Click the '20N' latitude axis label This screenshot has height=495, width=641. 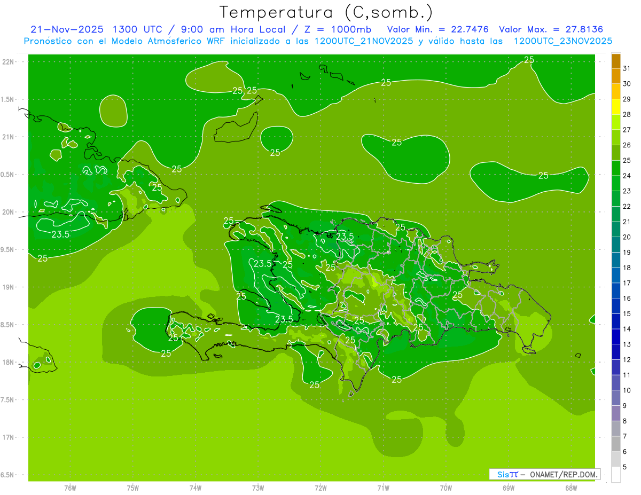click(x=9, y=212)
